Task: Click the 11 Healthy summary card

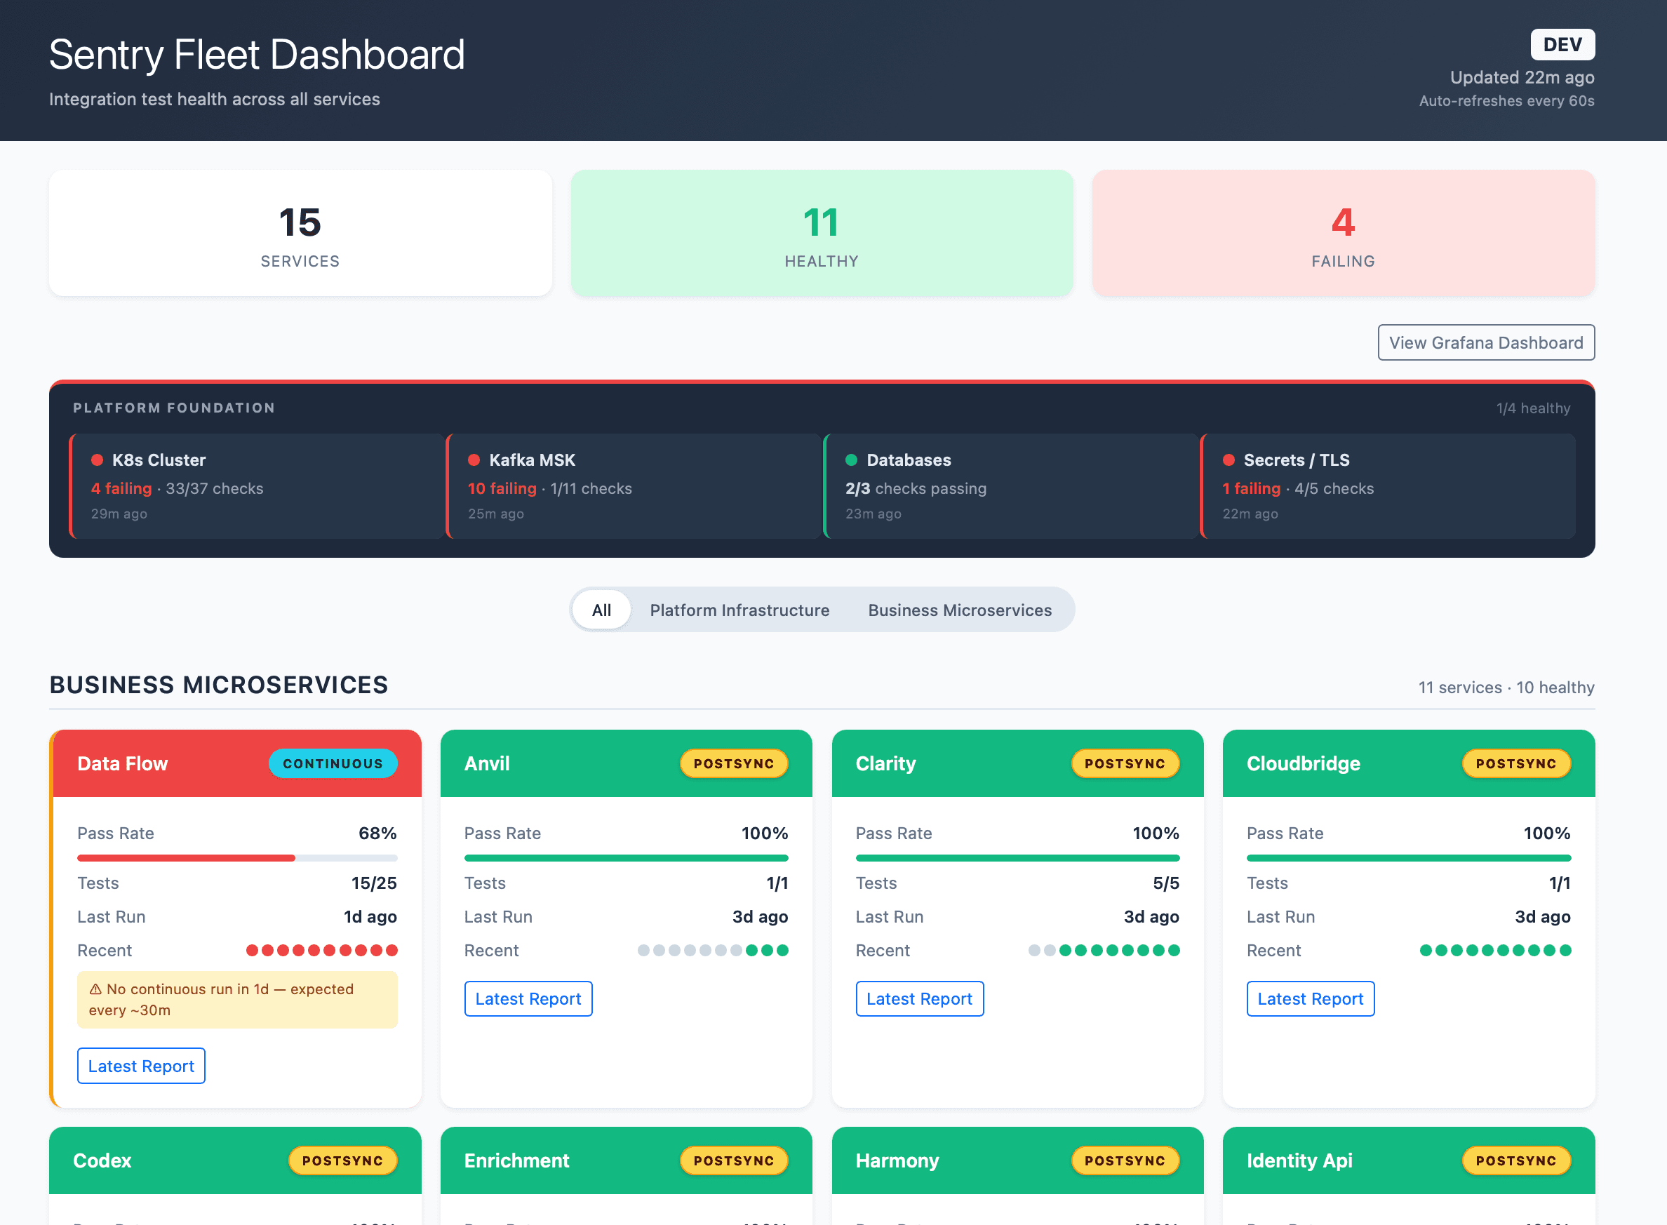Action: coord(822,233)
